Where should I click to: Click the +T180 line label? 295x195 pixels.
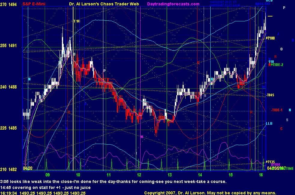pos(270,38)
